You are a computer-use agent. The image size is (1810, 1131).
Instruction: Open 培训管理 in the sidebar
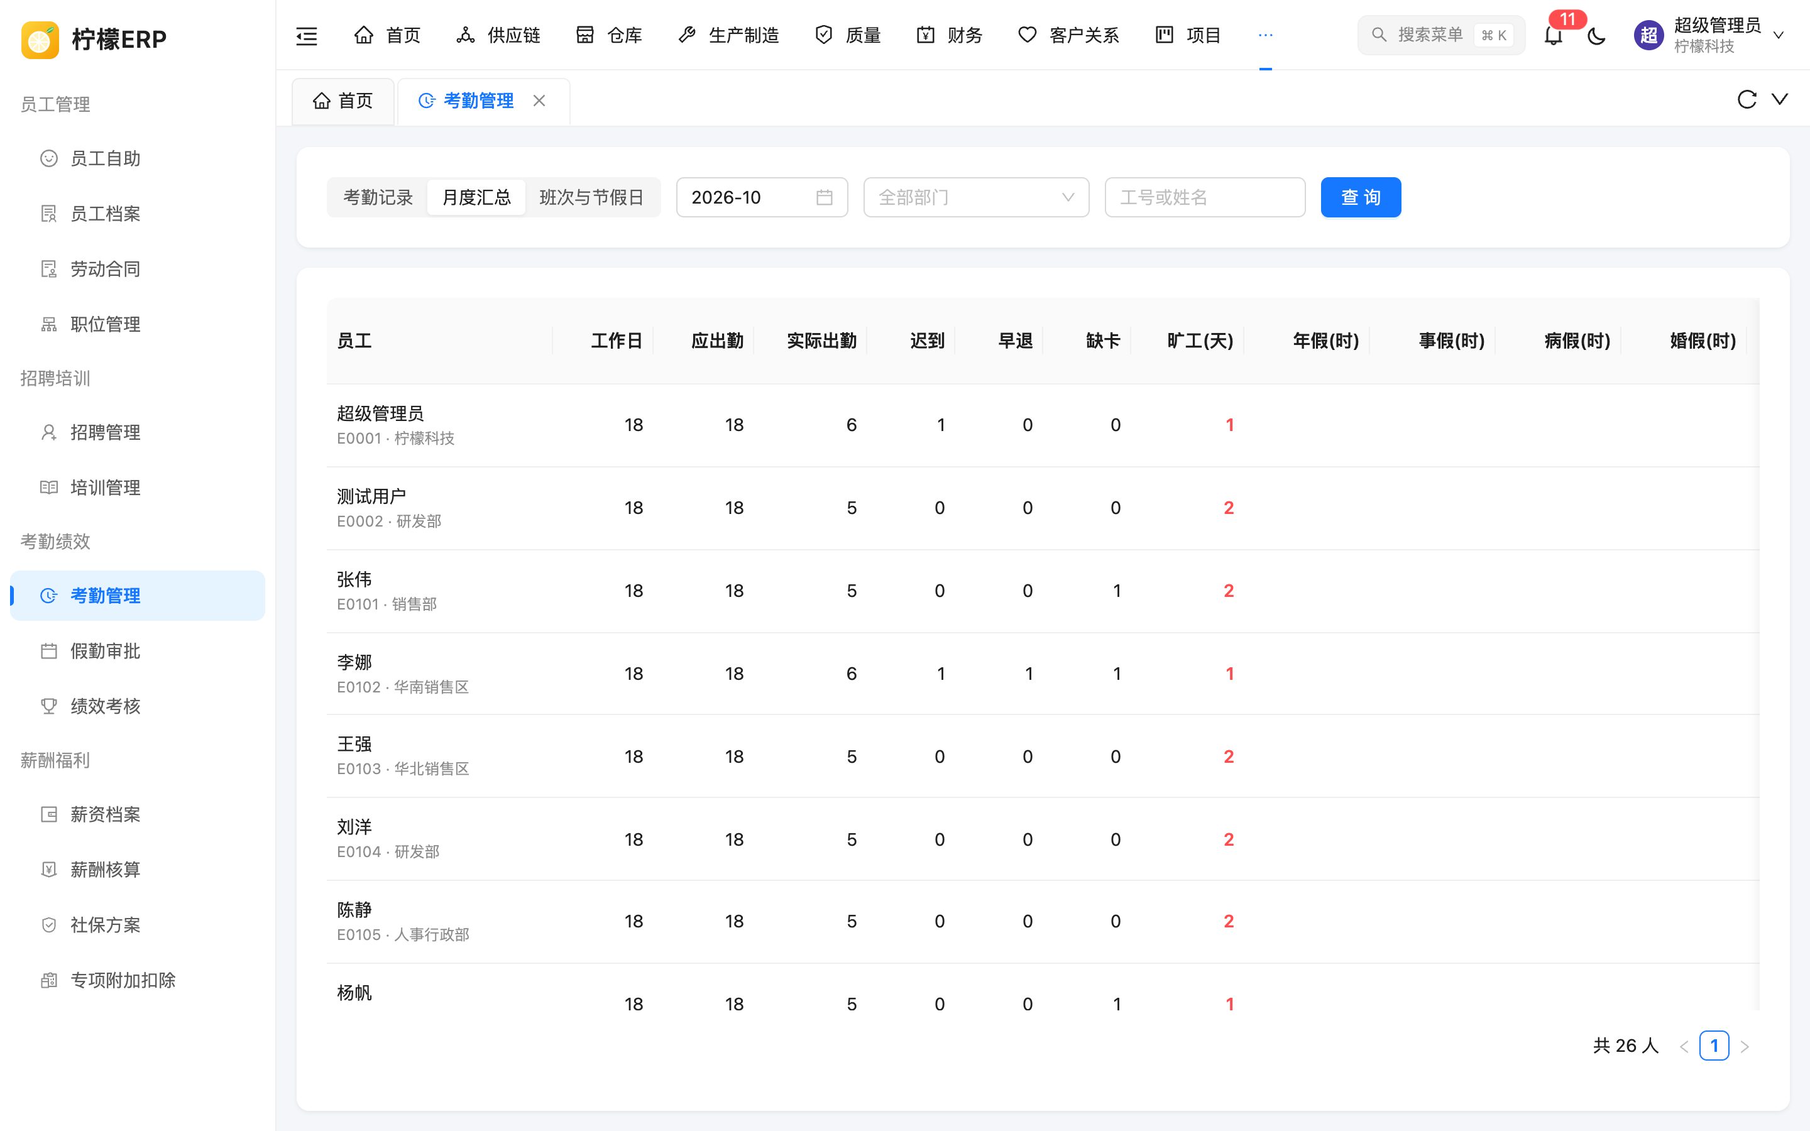tap(138, 488)
